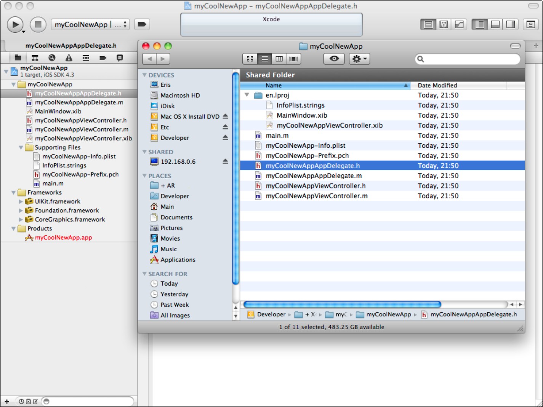The height and width of the screenshot is (407, 543).
Task: Switch Finder to Cover Flow view
Action: 293,59
